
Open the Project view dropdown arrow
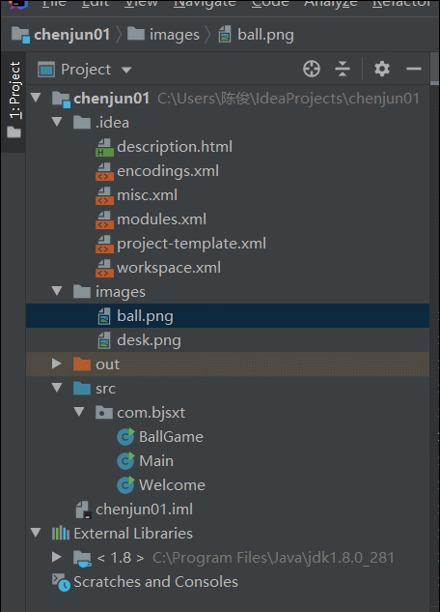[126, 70]
